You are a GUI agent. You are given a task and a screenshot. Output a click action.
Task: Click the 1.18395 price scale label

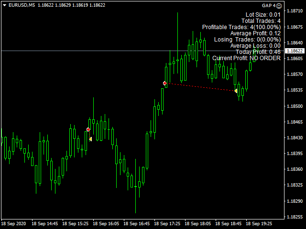(295, 154)
